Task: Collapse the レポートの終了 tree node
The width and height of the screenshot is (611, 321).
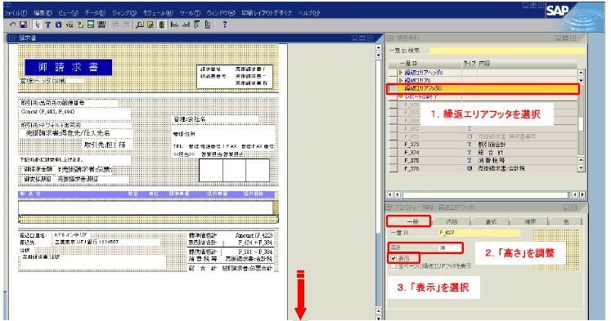Action: [x=400, y=96]
